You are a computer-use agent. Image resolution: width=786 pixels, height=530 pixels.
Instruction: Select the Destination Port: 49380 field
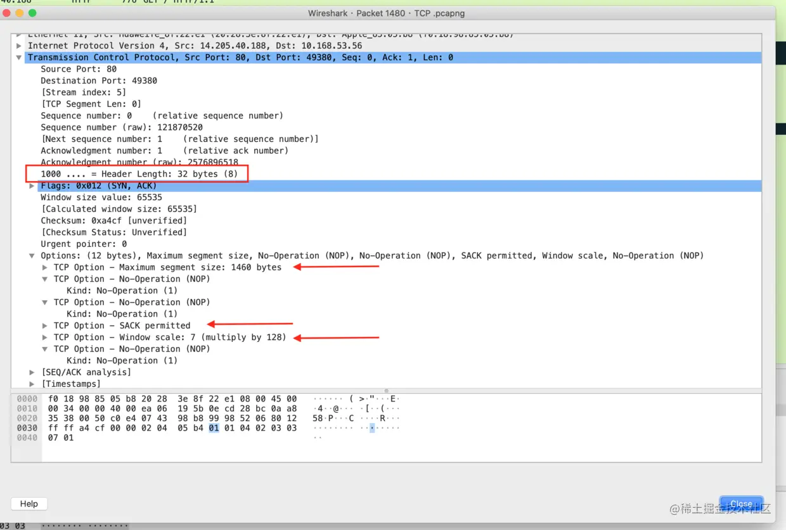click(99, 81)
